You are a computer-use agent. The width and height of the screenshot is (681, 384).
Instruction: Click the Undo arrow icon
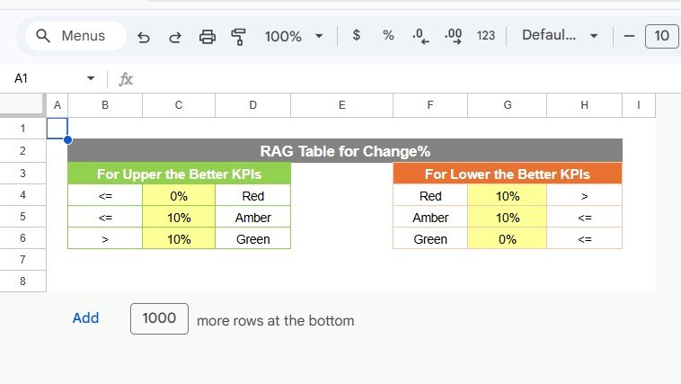tap(143, 37)
